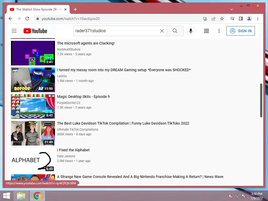This screenshot has width=268, height=201.
Task: Open the Windows Start button
Action: tap(6, 196)
